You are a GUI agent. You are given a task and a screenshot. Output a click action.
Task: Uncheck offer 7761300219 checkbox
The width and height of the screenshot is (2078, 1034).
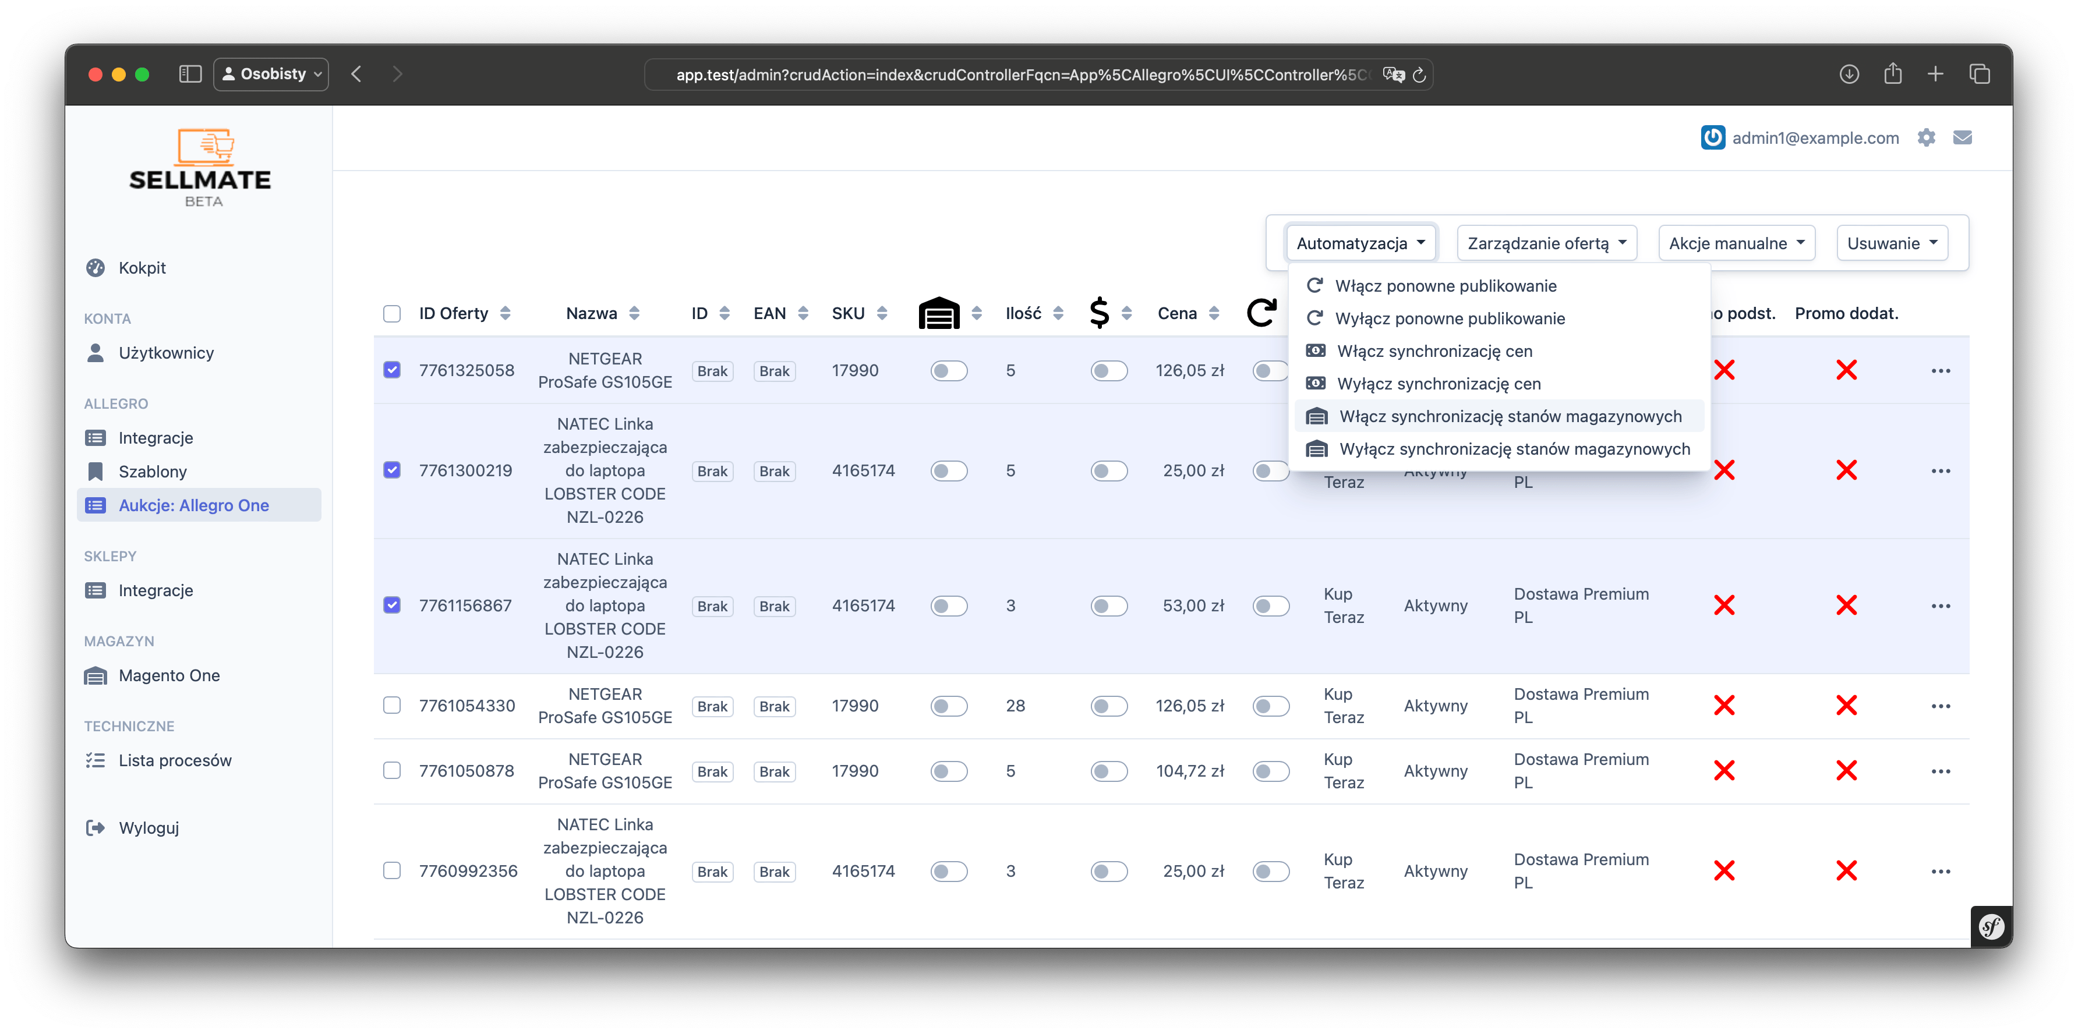(x=392, y=470)
